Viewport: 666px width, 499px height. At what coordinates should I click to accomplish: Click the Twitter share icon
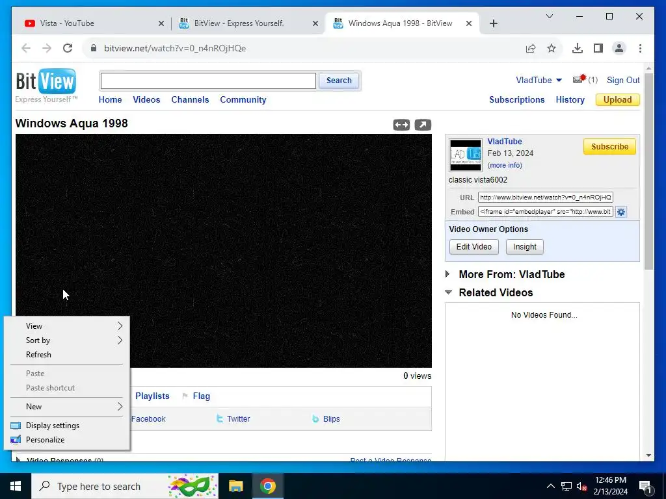click(x=220, y=419)
